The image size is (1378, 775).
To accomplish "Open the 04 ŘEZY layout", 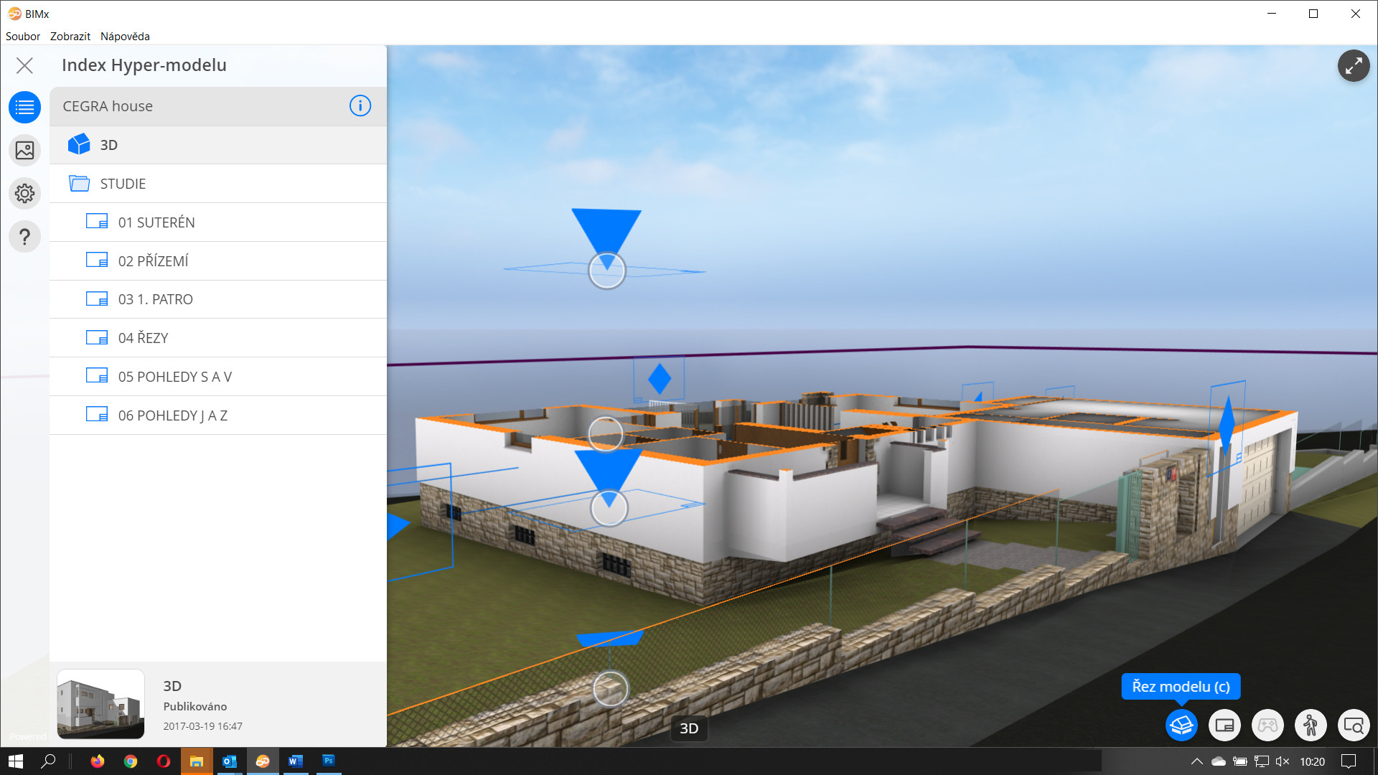I will tap(144, 337).
